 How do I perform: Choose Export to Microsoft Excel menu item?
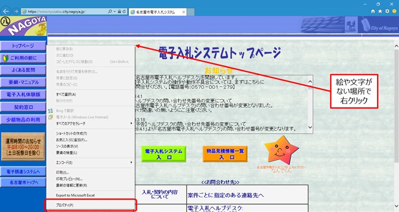pyautogui.click(x=91, y=195)
